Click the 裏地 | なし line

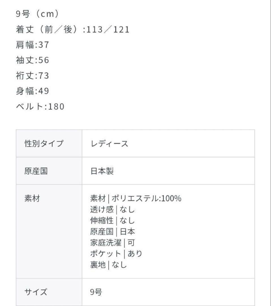pyautogui.click(x=108, y=265)
